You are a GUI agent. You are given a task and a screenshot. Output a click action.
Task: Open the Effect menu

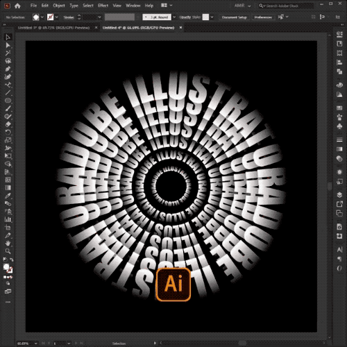pos(103,6)
